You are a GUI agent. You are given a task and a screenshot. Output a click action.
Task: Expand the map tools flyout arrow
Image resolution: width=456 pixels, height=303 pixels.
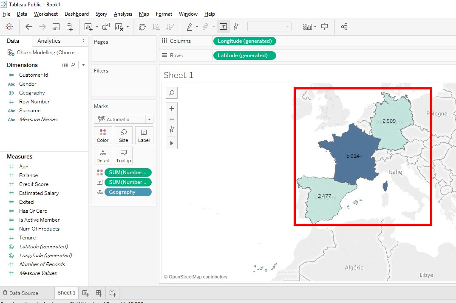[172, 143]
